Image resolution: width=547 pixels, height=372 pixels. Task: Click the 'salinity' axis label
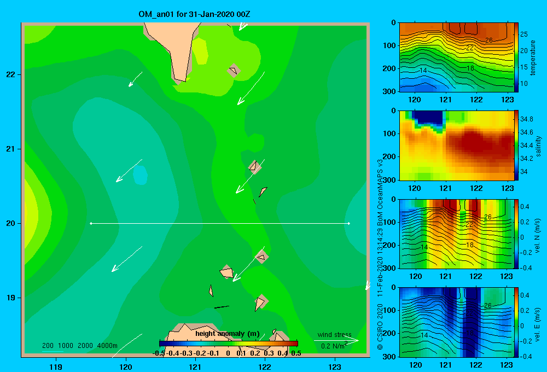click(538, 146)
